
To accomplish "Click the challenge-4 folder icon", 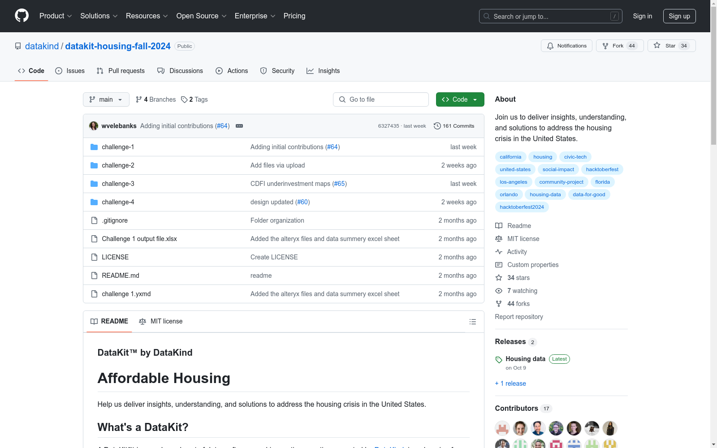I will 94,202.
